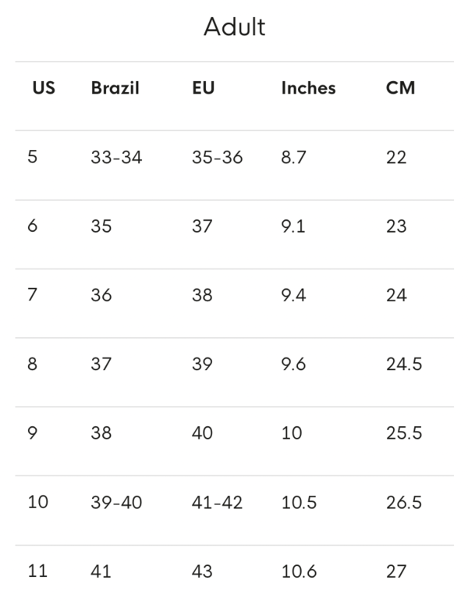The height and width of the screenshot is (605, 468).
Task: Select the US column header
Action: [x=44, y=88]
